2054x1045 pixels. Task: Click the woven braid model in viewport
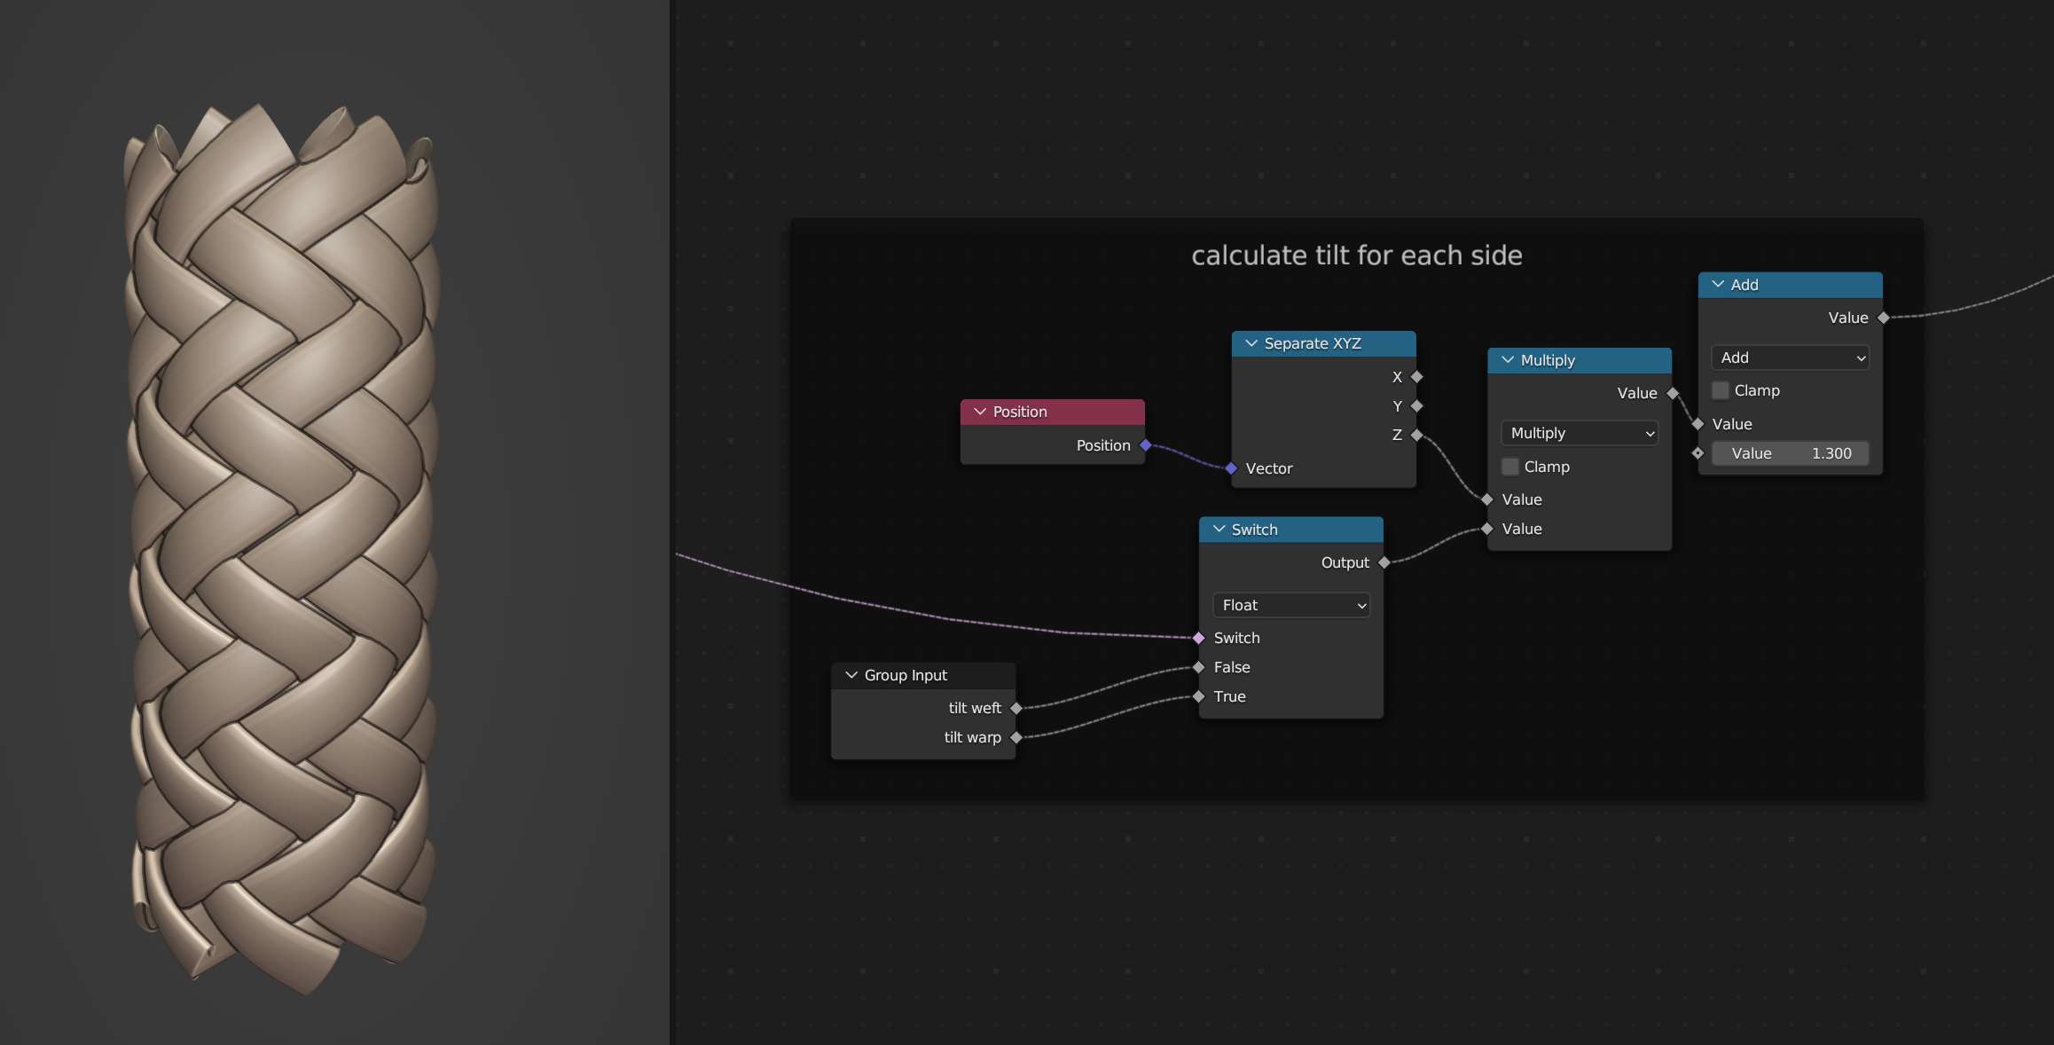click(284, 550)
